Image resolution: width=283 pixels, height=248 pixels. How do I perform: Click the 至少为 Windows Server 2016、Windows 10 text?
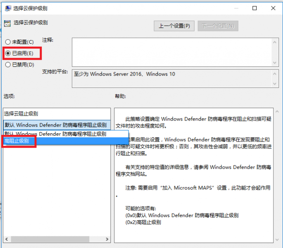124,74
